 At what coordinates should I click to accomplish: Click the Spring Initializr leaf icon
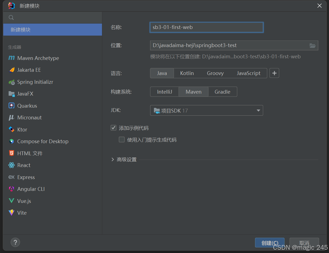[12, 82]
